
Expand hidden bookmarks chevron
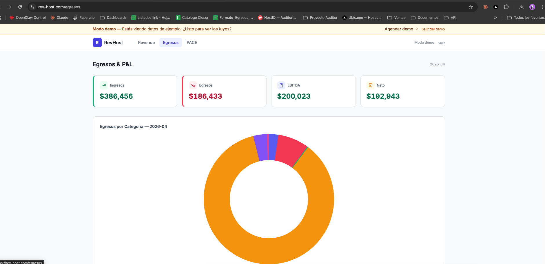(x=495, y=18)
